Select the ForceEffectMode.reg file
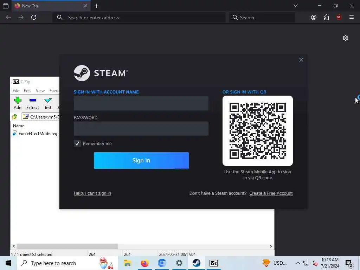This screenshot has width=360, height=270. (x=35, y=134)
